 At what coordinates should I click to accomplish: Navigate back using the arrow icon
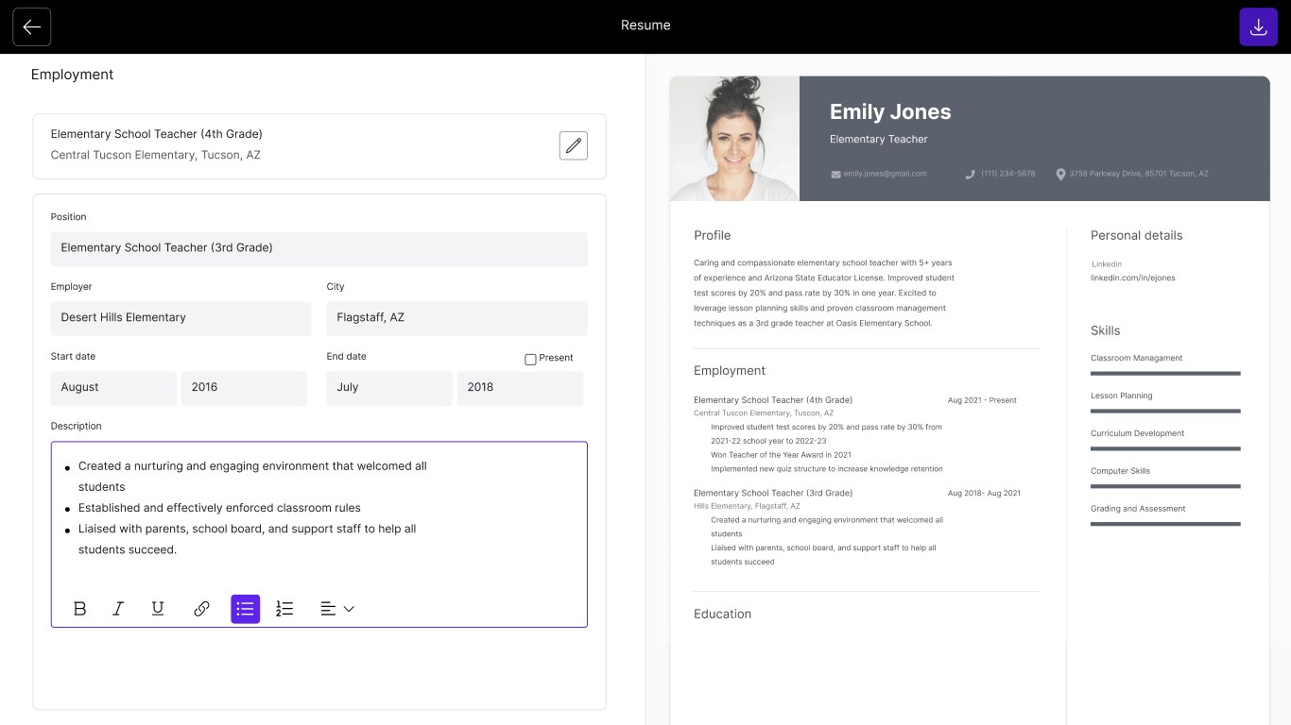[31, 26]
